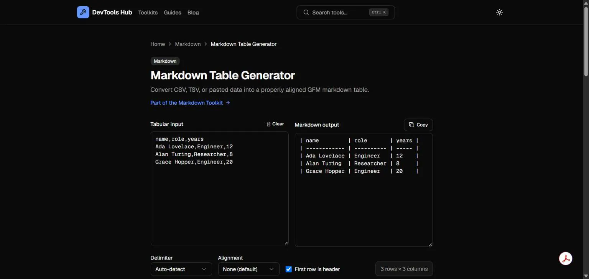Click the Ctrl K shortcut badge

click(379, 12)
